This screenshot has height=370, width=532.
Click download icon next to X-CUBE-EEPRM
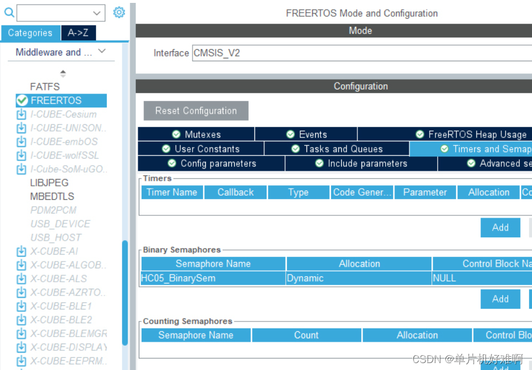[x=21, y=361]
